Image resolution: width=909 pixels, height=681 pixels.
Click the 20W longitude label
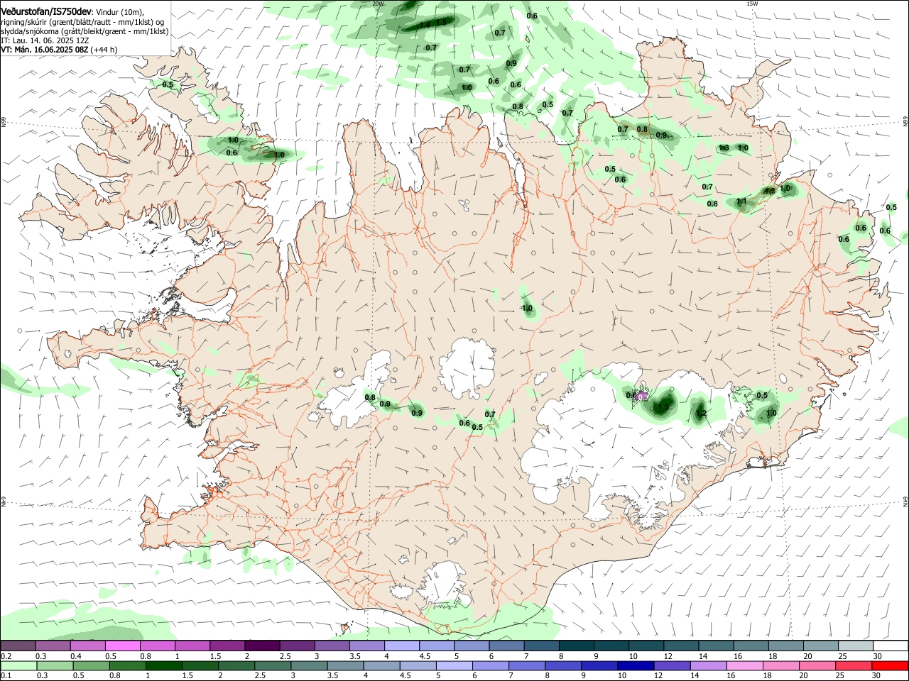(378, 4)
